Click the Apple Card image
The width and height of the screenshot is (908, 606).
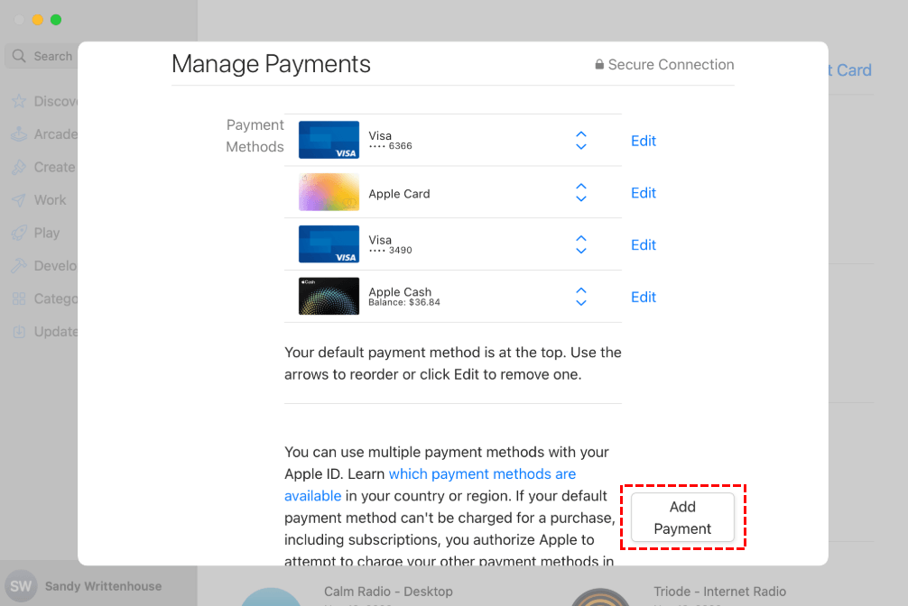point(329,192)
